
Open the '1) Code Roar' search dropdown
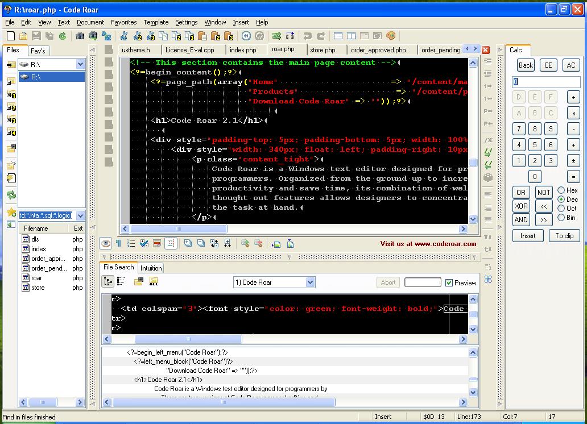310,282
